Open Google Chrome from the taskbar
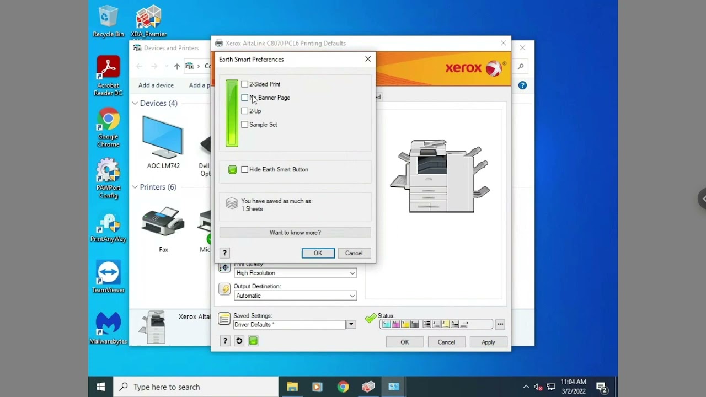The width and height of the screenshot is (706, 397). coord(343,387)
